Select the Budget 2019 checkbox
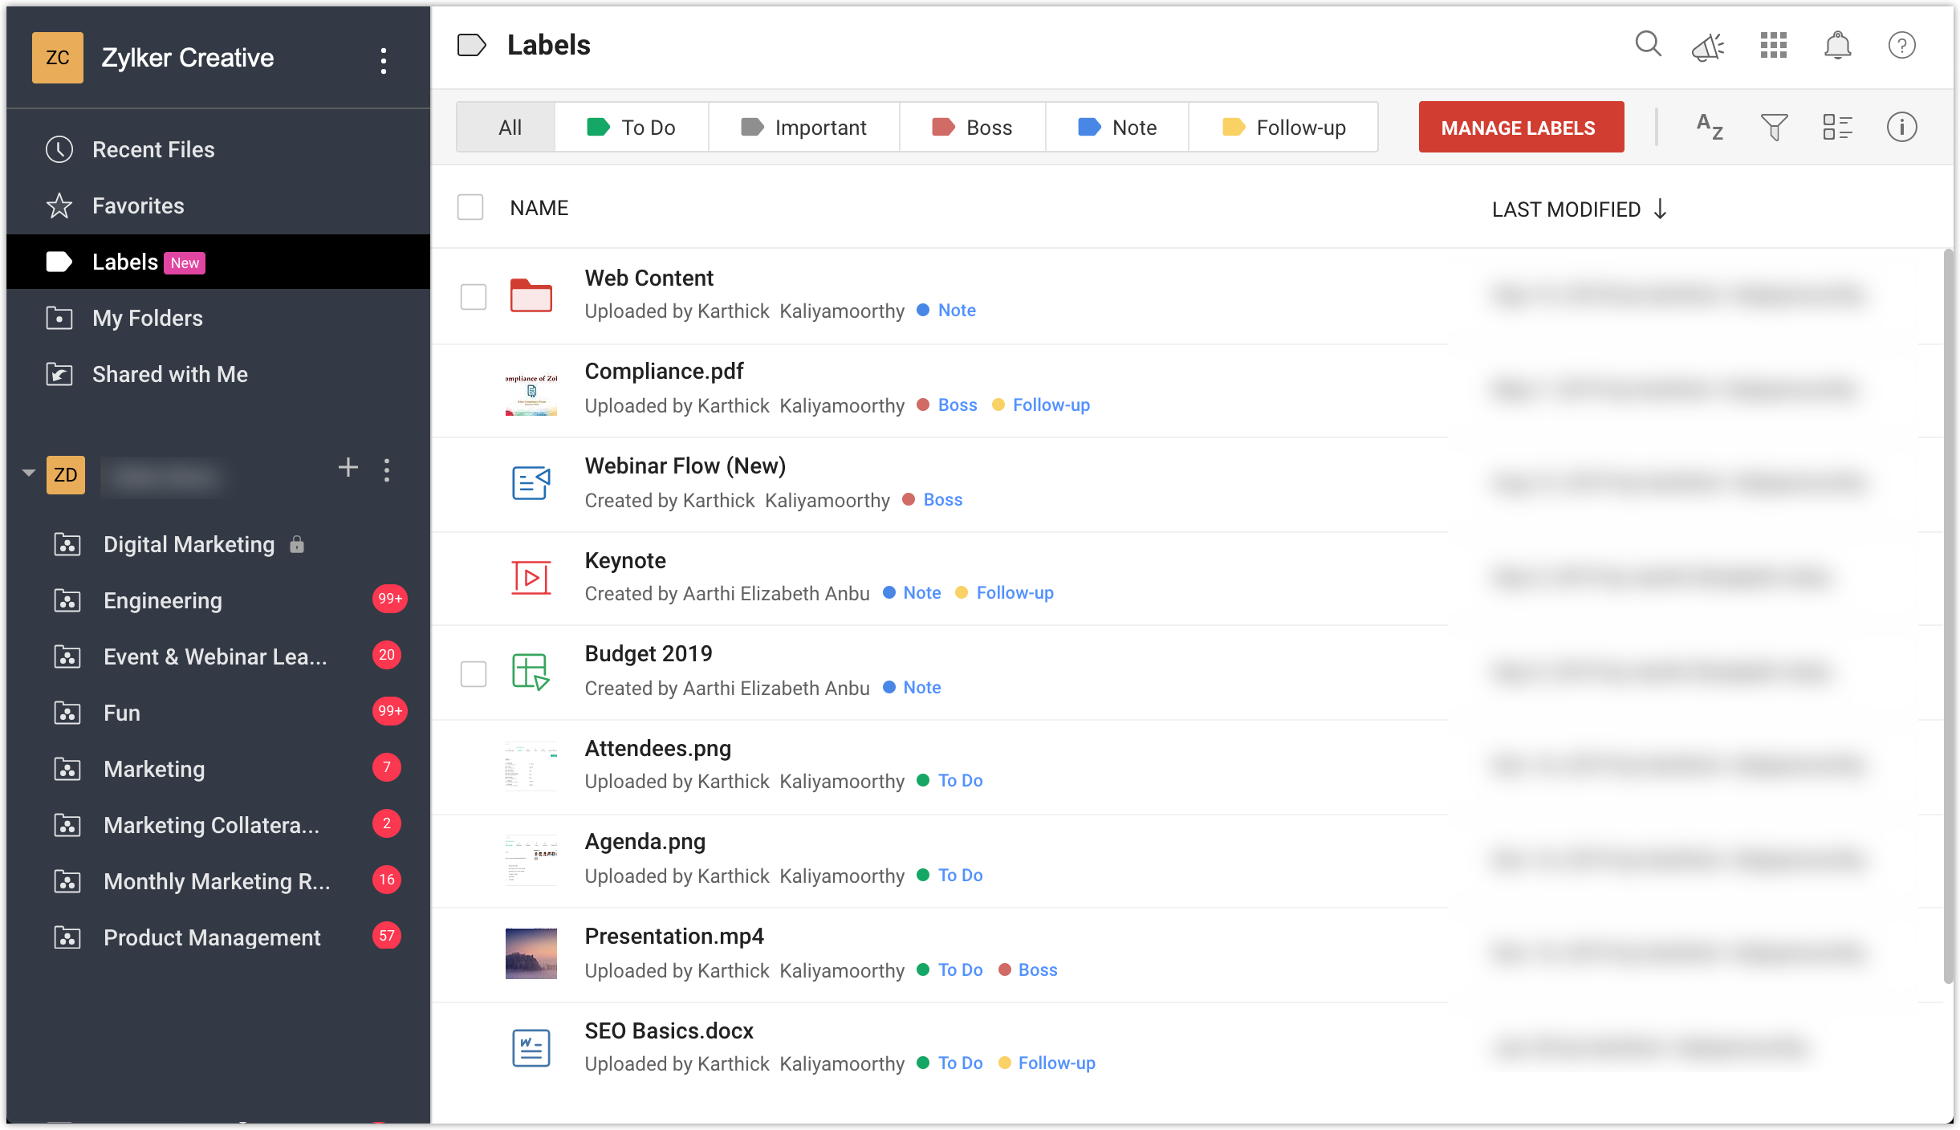The height and width of the screenshot is (1130, 1960). tap(474, 673)
